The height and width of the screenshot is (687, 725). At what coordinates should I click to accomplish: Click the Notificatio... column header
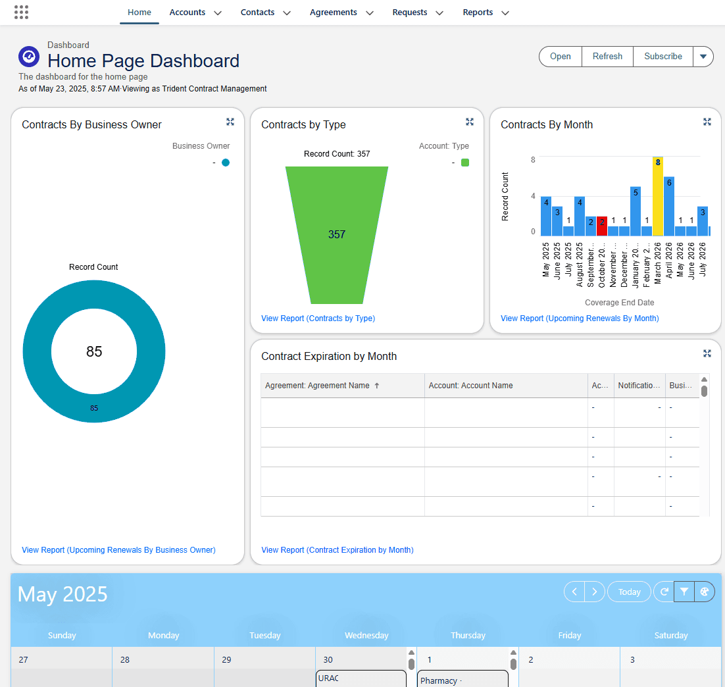(x=639, y=386)
